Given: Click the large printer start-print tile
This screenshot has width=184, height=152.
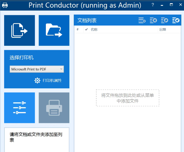Looking at the screenshot, I should pos(54,108).
